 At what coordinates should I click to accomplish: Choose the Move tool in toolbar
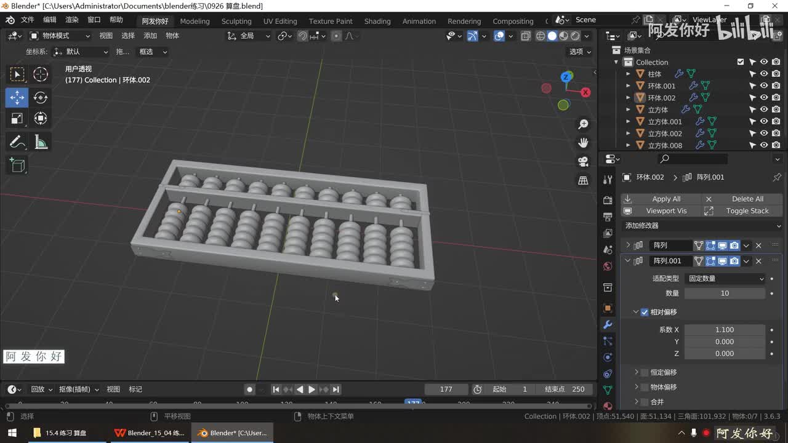[17, 97]
